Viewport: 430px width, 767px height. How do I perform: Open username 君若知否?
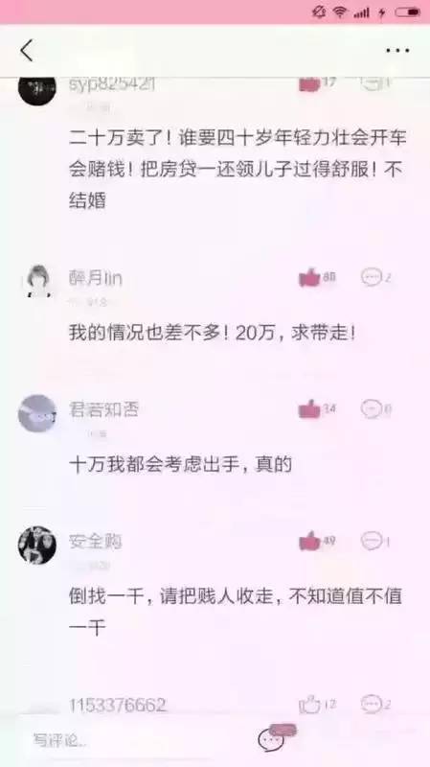coord(103,409)
